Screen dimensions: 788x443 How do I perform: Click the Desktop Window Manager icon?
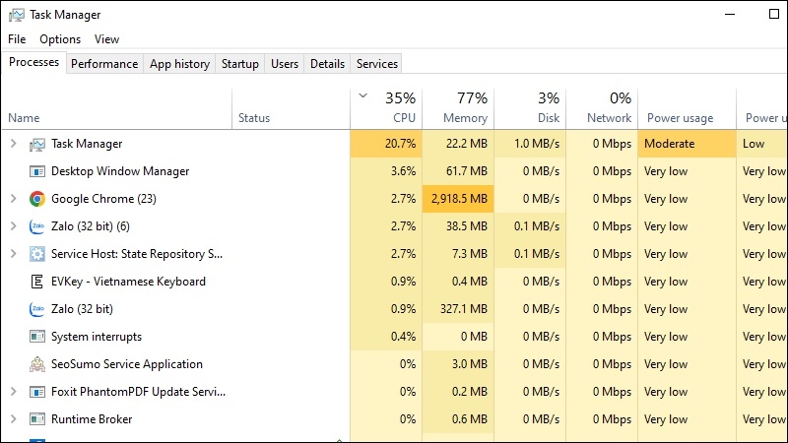tap(37, 171)
